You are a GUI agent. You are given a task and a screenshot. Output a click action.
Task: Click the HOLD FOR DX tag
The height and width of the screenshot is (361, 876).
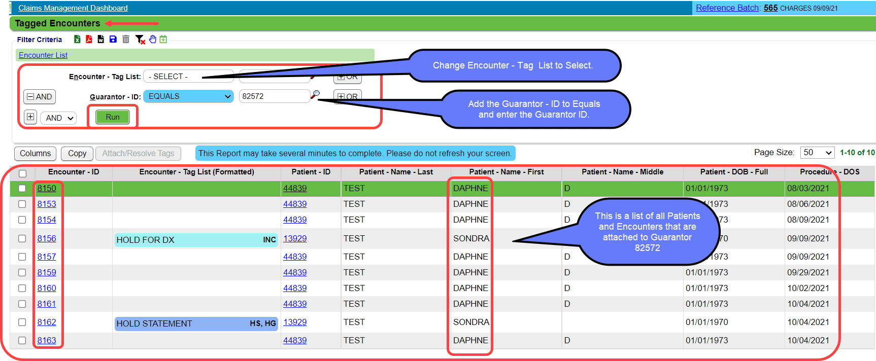click(196, 240)
